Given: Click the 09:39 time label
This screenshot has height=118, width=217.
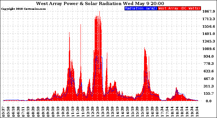Looking at the screenshot, I should (48, 112).
